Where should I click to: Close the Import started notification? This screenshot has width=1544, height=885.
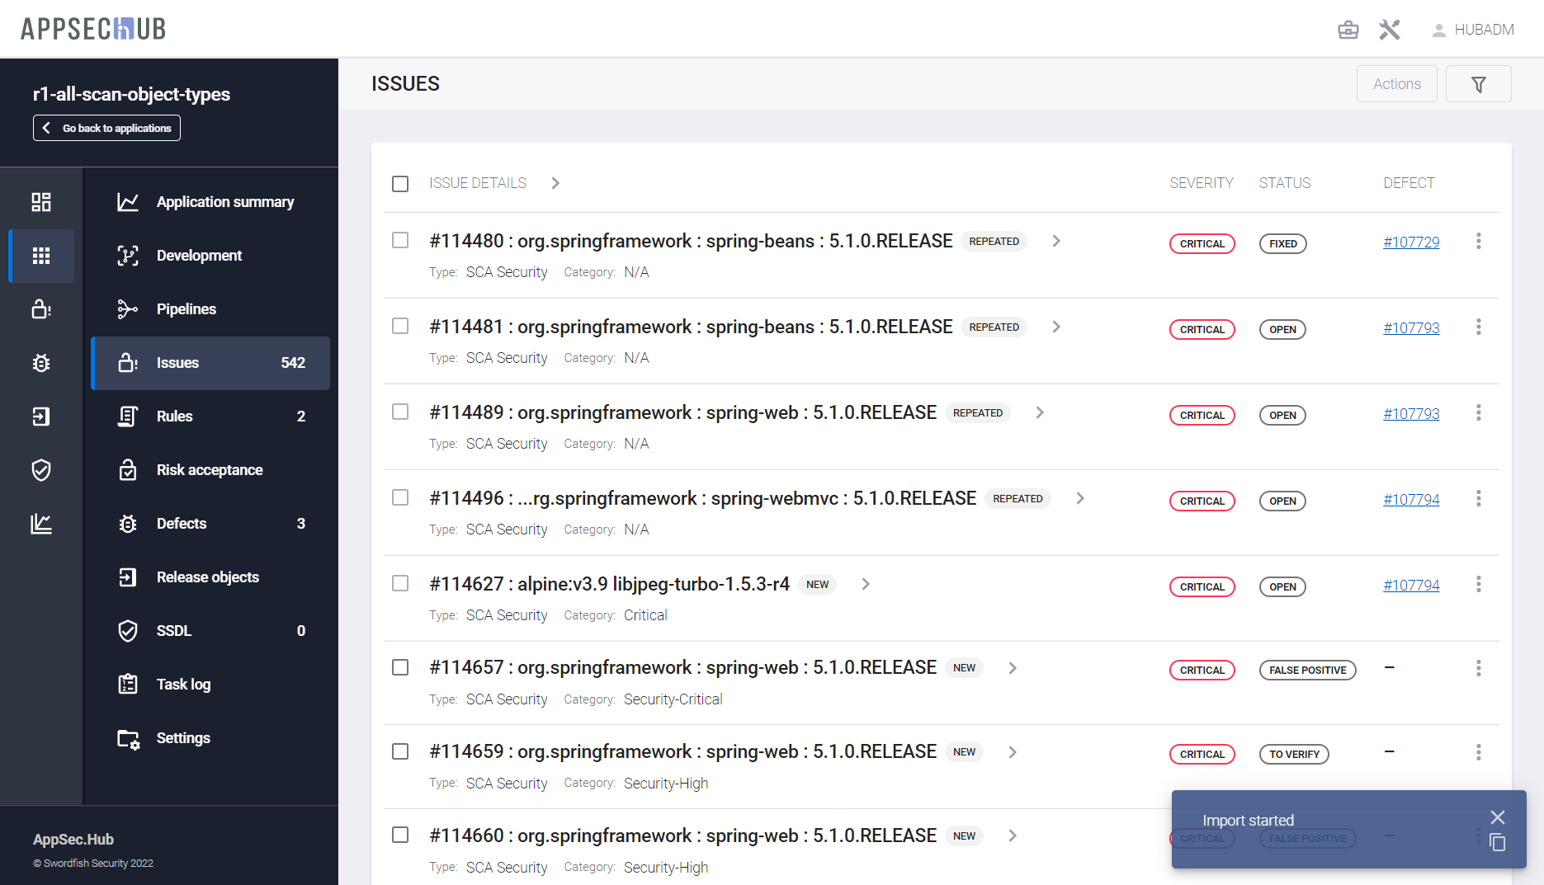coord(1497,817)
